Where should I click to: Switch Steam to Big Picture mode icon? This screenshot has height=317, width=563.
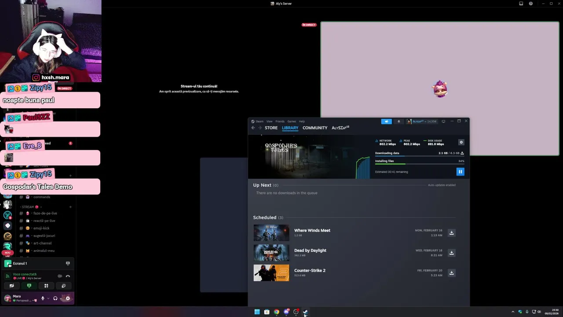point(443,122)
